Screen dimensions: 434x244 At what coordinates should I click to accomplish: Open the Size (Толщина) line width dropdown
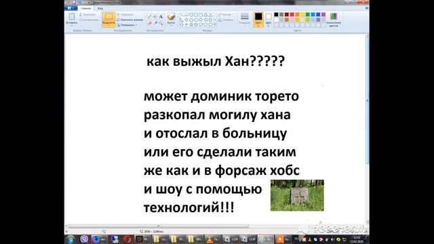[244, 19]
